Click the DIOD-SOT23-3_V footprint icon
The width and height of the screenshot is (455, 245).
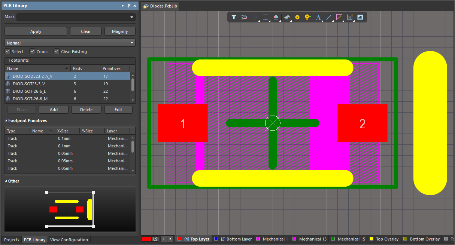coord(8,84)
